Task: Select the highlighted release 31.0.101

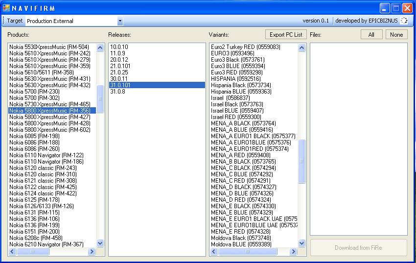Action: click(x=157, y=85)
